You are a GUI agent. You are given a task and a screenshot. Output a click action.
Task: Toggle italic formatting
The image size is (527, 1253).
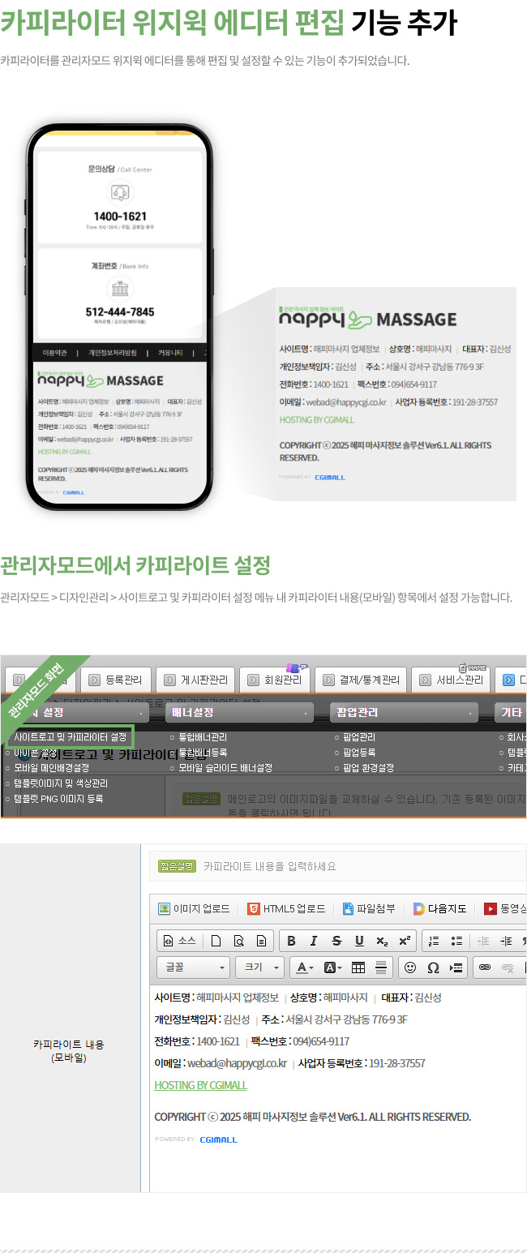pyautogui.click(x=313, y=941)
